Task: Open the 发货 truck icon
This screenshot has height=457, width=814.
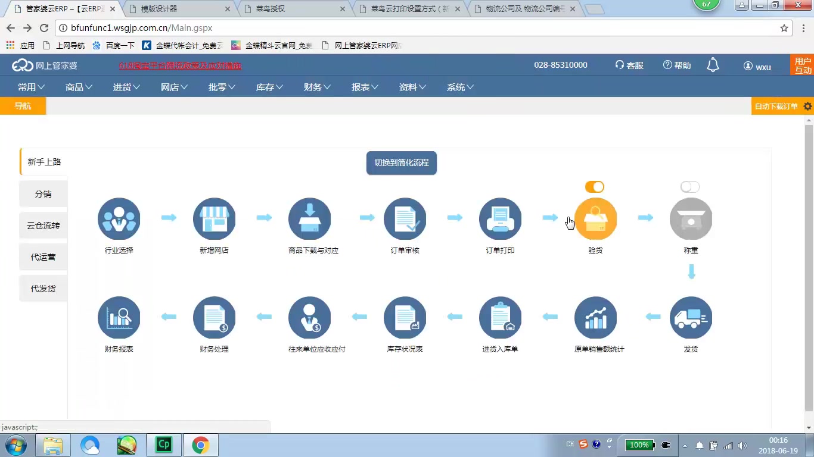Action: click(691, 318)
